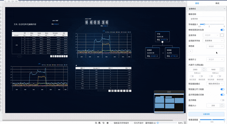Open the 预览缩放模式 dropdown
Screen dimensions: 227x124
click(215, 84)
